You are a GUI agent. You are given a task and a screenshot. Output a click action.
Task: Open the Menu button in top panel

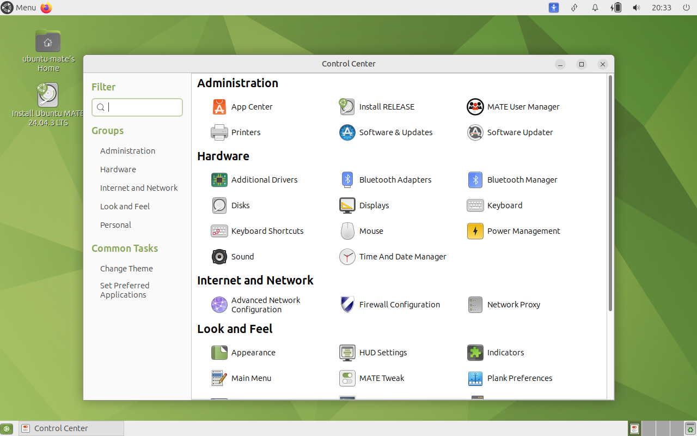pyautogui.click(x=19, y=8)
